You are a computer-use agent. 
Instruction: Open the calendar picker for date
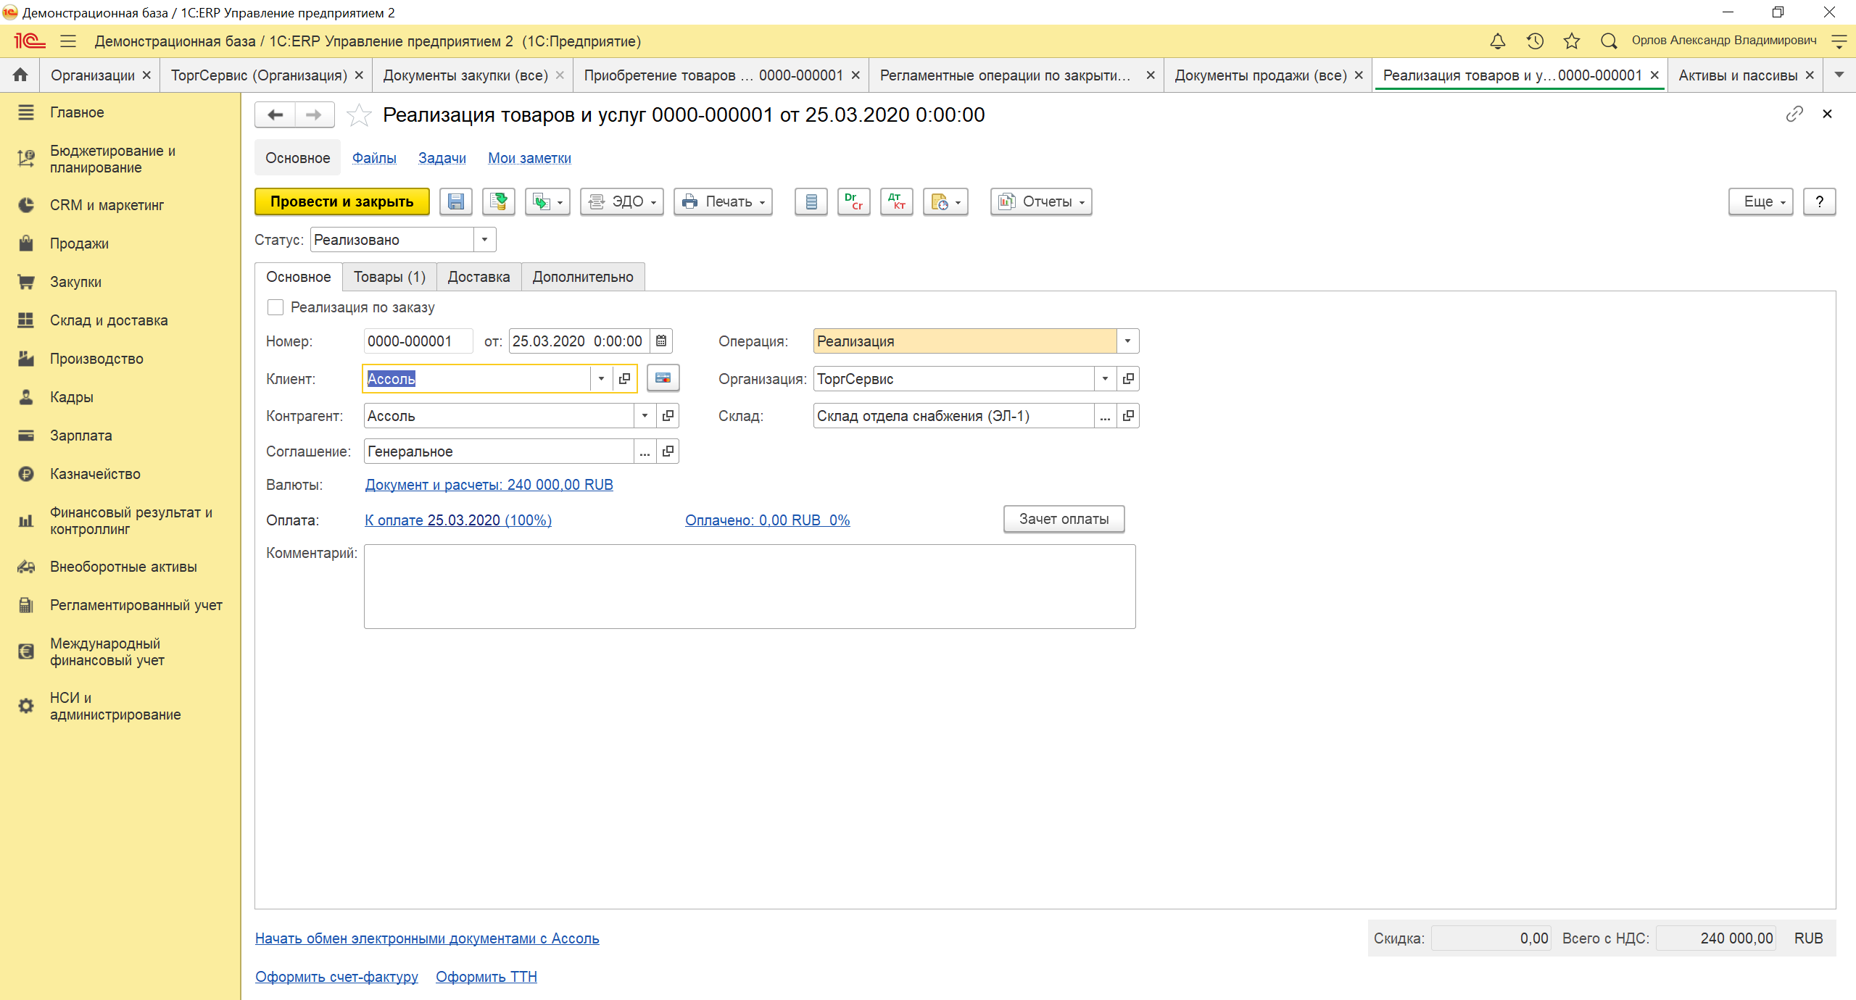661,341
